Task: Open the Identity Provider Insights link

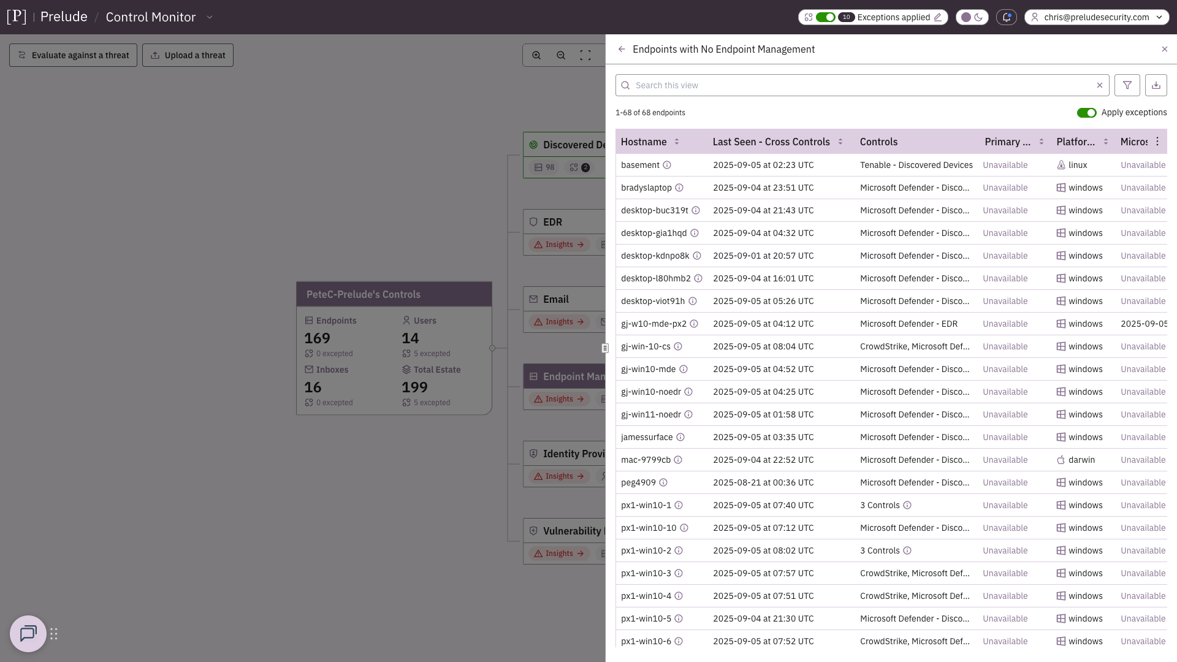Action: [x=558, y=476]
